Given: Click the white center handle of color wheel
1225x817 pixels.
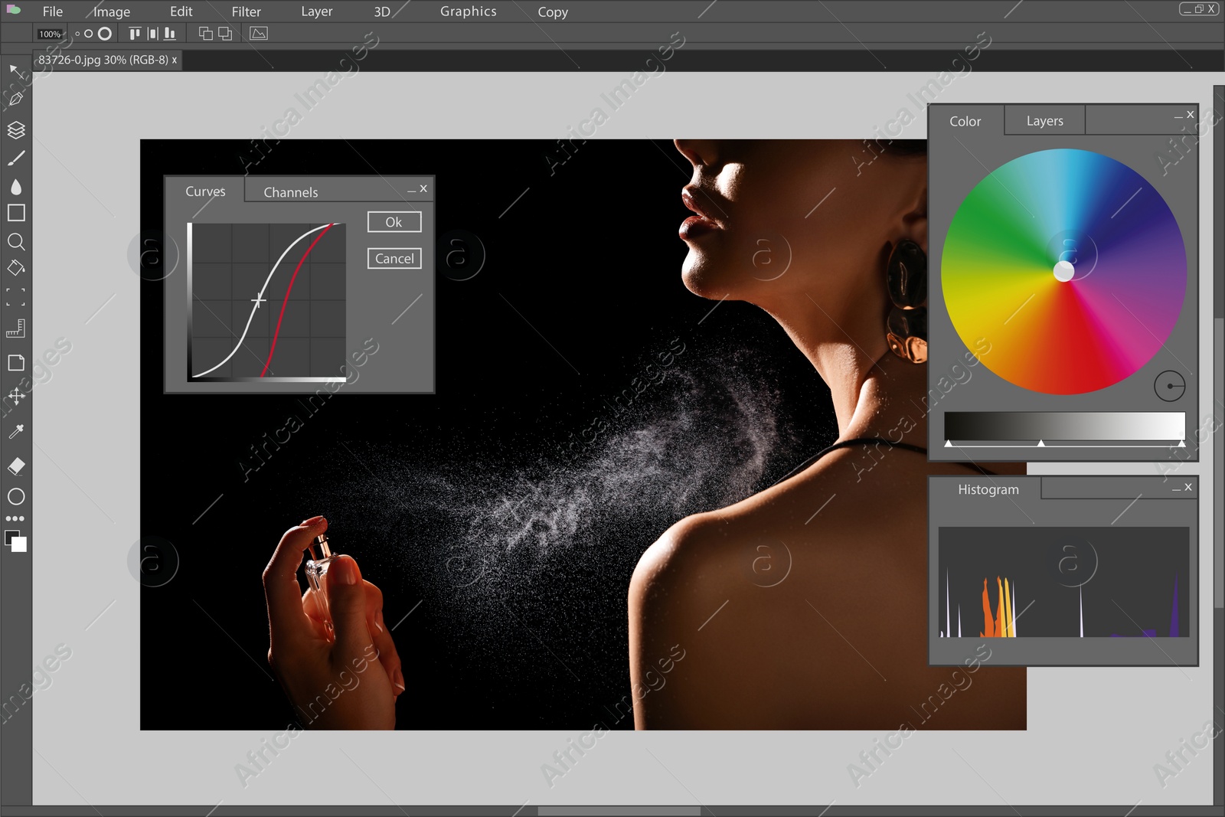Looking at the screenshot, I should click(x=1063, y=271).
